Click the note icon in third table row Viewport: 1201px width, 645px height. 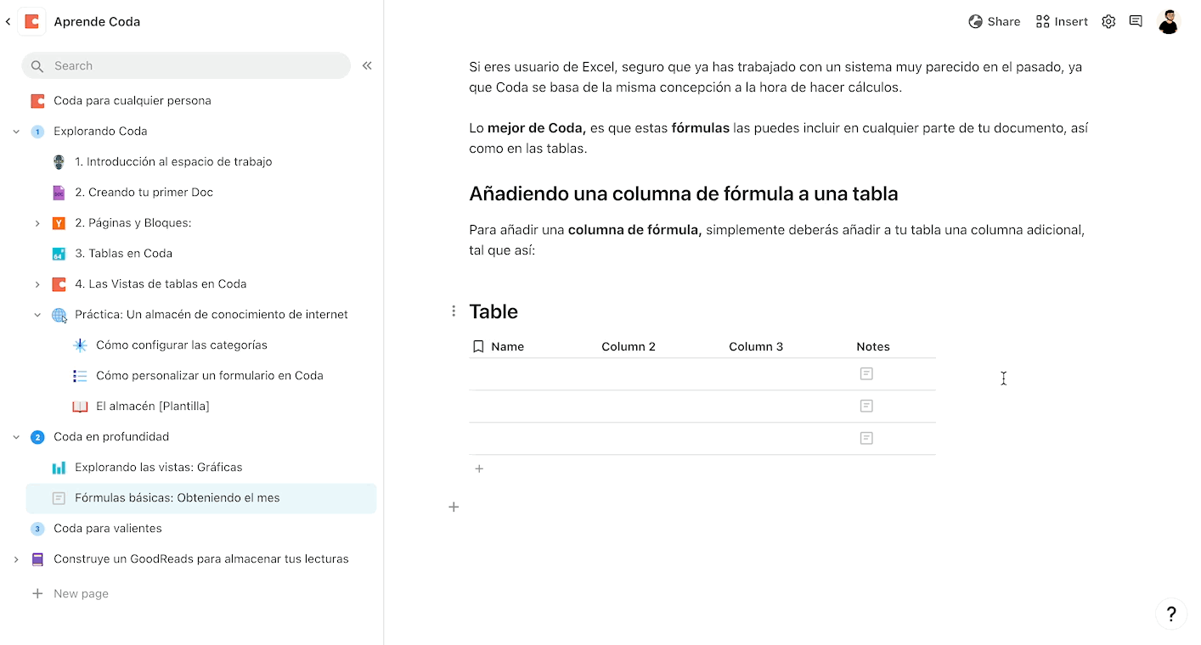866,438
